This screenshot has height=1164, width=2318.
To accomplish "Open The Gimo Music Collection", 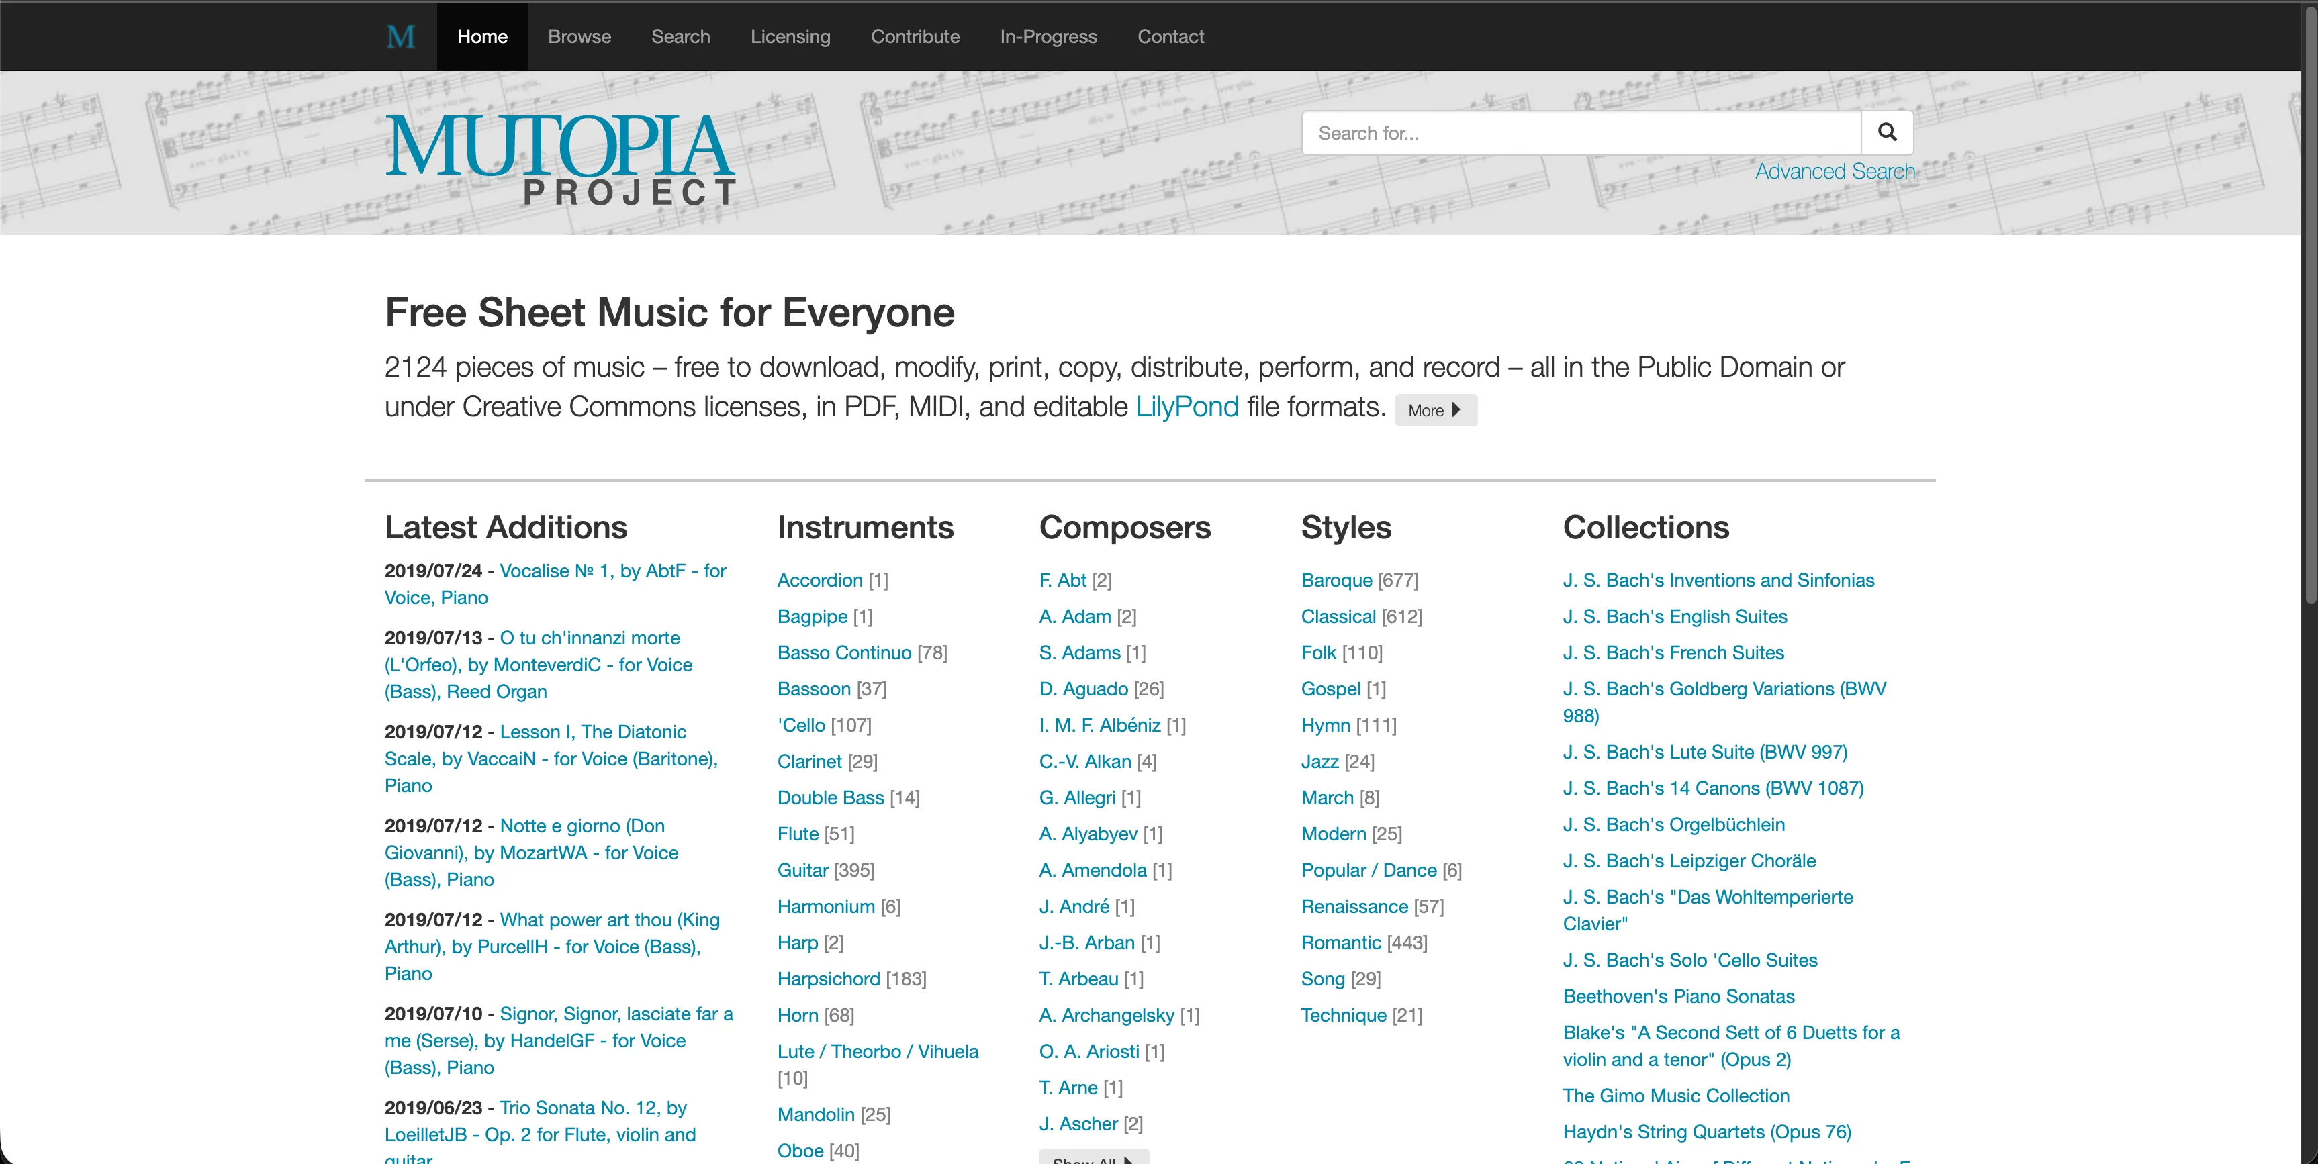I will coord(1675,1096).
